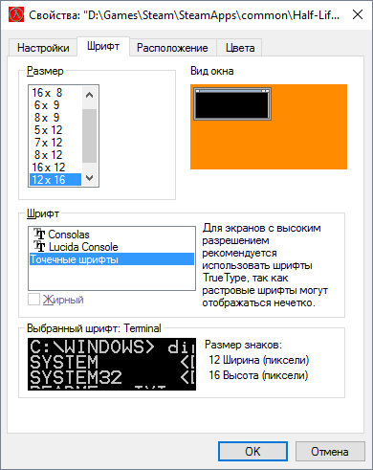The width and height of the screenshot is (373, 470).
Task: Select the highlighted 12x 16 size
Action: tap(55, 180)
